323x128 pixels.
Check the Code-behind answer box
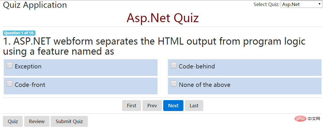pos(174,66)
